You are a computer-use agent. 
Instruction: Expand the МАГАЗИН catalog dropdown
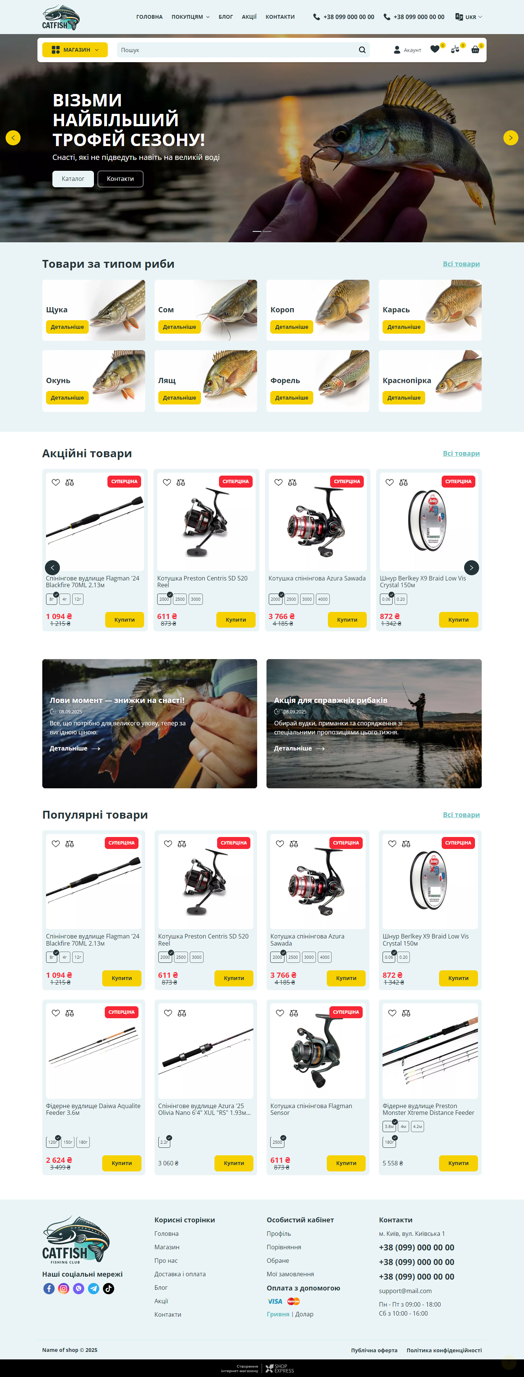coord(75,50)
